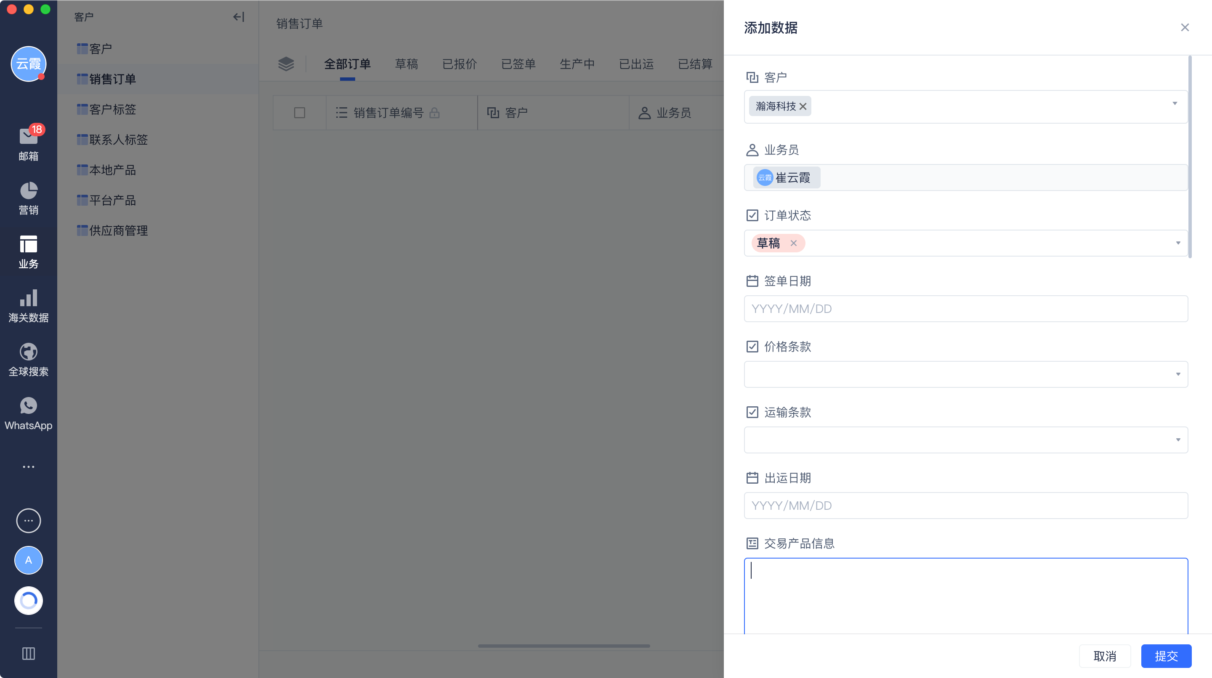Expand the 客户 dropdown arrow
Viewport: 1212px width, 678px height.
[1175, 103]
